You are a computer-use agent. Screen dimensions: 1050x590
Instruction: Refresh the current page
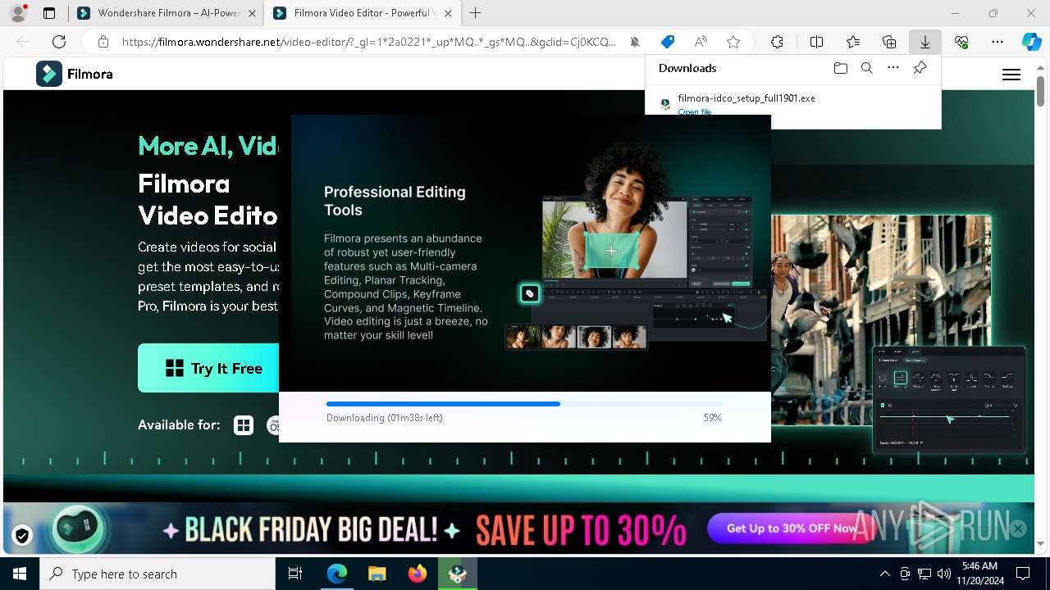[x=59, y=42]
